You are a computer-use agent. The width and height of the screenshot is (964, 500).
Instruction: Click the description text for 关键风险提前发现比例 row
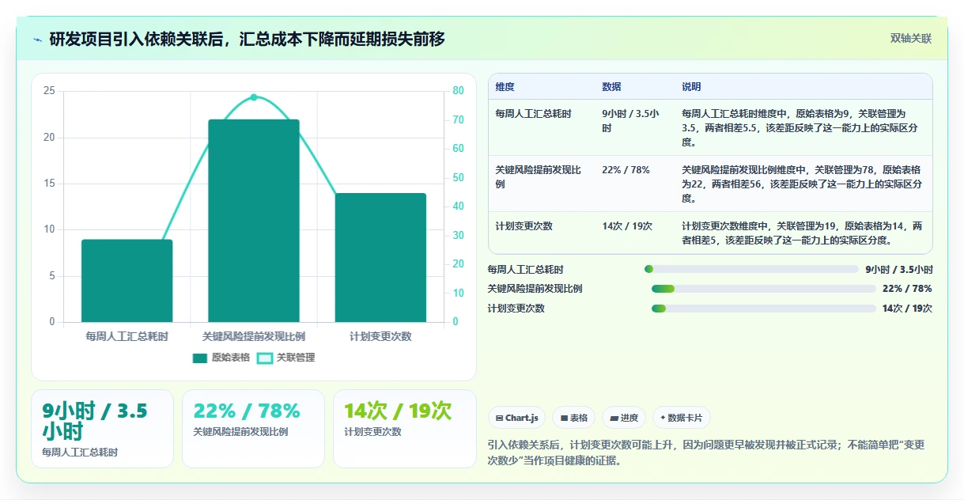[x=802, y=184]
